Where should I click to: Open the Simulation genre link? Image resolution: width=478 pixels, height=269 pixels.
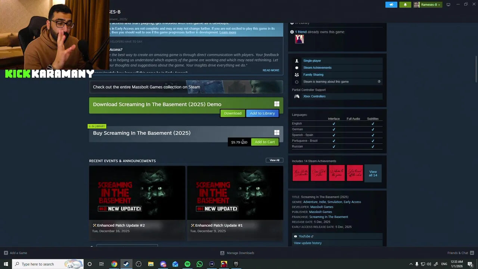[x=335, y=202]
